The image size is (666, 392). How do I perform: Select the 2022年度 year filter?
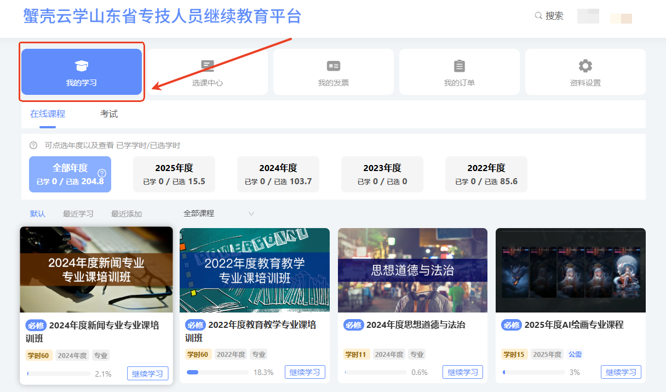tap(486, 174)
